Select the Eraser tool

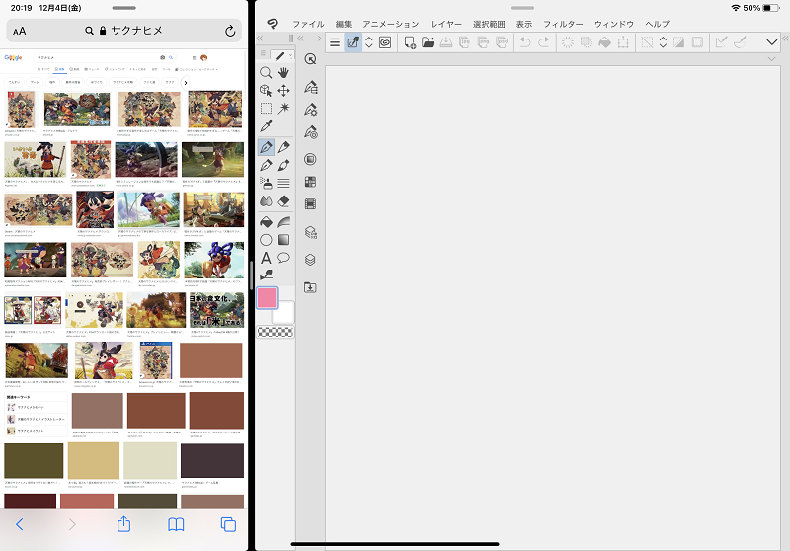coord(283,201)
